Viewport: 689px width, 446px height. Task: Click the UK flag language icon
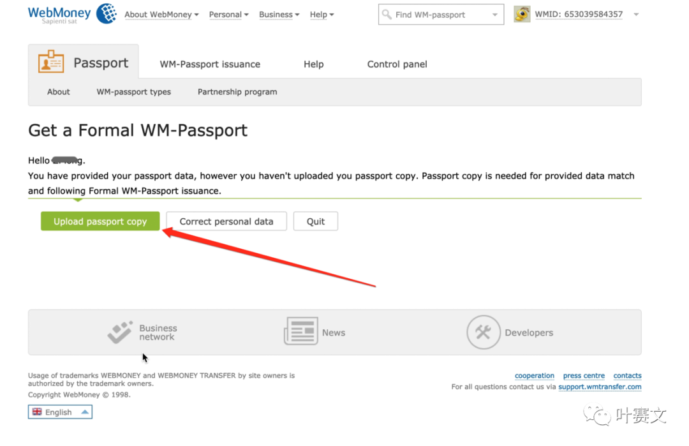(x=37, y=412)
